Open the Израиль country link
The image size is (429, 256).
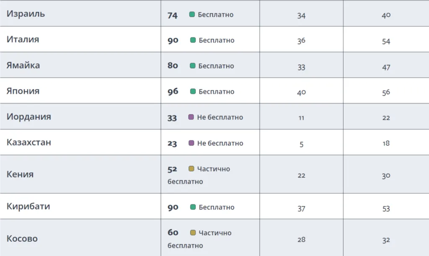click(x=26, y=13)
